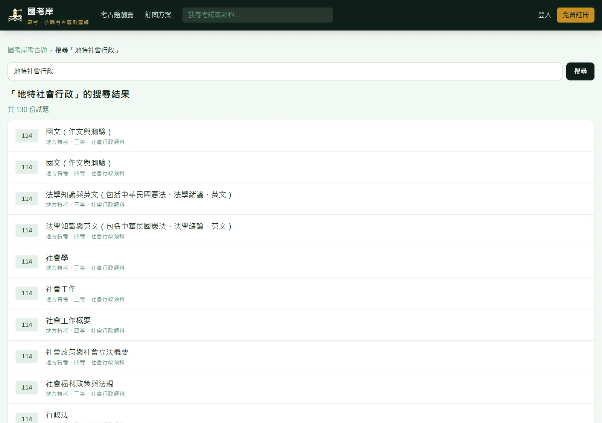Click the 「地特社會行政」的搜尋結果 heading
Viewport: 602px width, 423px height.
[x=69, y=94]
